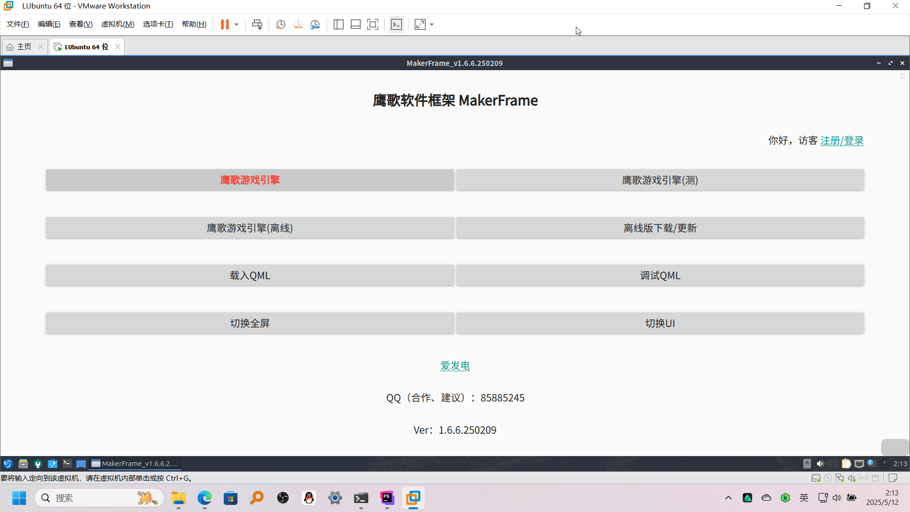This screenshot has width=910, height=512.
Task: Open the power options dropdown arrow beside pause
Action: (x=237, y=24)
